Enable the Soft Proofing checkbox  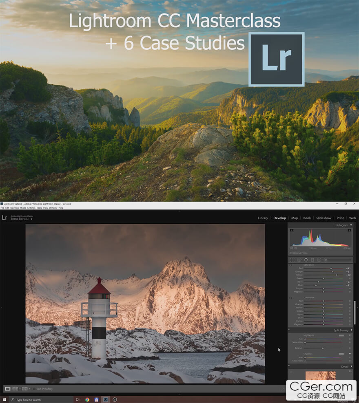(x=34, y=389)
